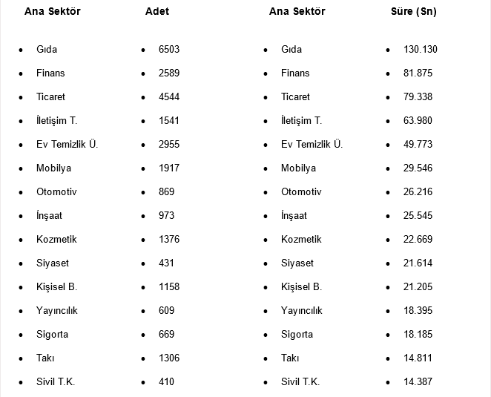Select the Takı duration value 14.811

point(418,358)
